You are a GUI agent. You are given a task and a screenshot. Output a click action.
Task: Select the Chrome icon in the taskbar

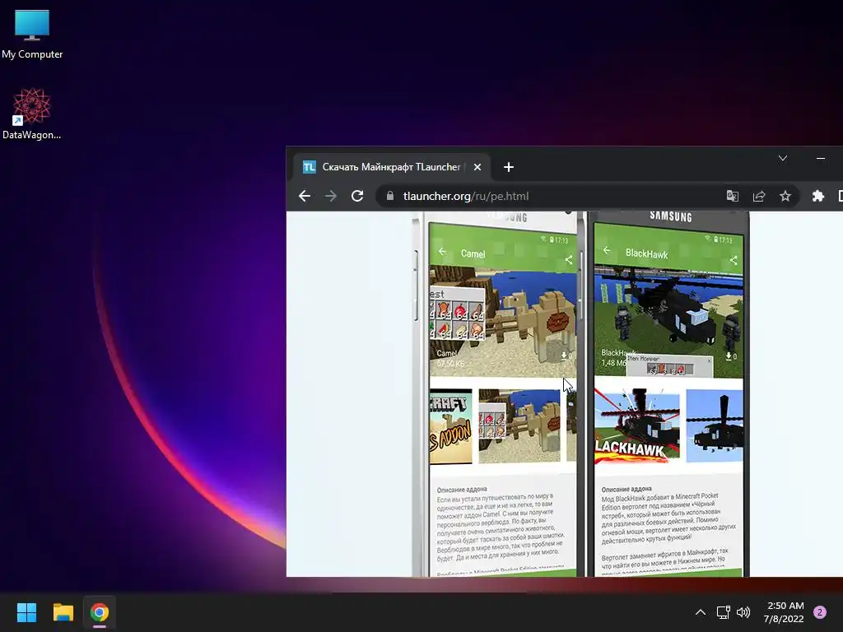tap(100, 612)
